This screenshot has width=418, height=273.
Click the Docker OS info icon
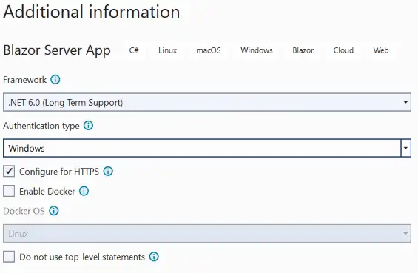54,211
